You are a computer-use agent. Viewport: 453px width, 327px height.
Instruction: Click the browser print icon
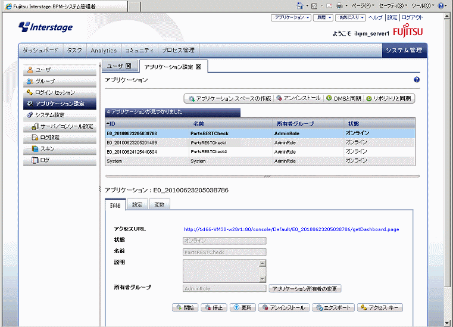point(339,6)
